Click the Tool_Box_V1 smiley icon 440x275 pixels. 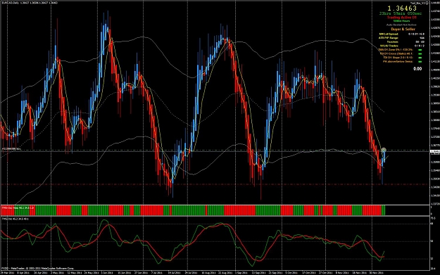427,3
